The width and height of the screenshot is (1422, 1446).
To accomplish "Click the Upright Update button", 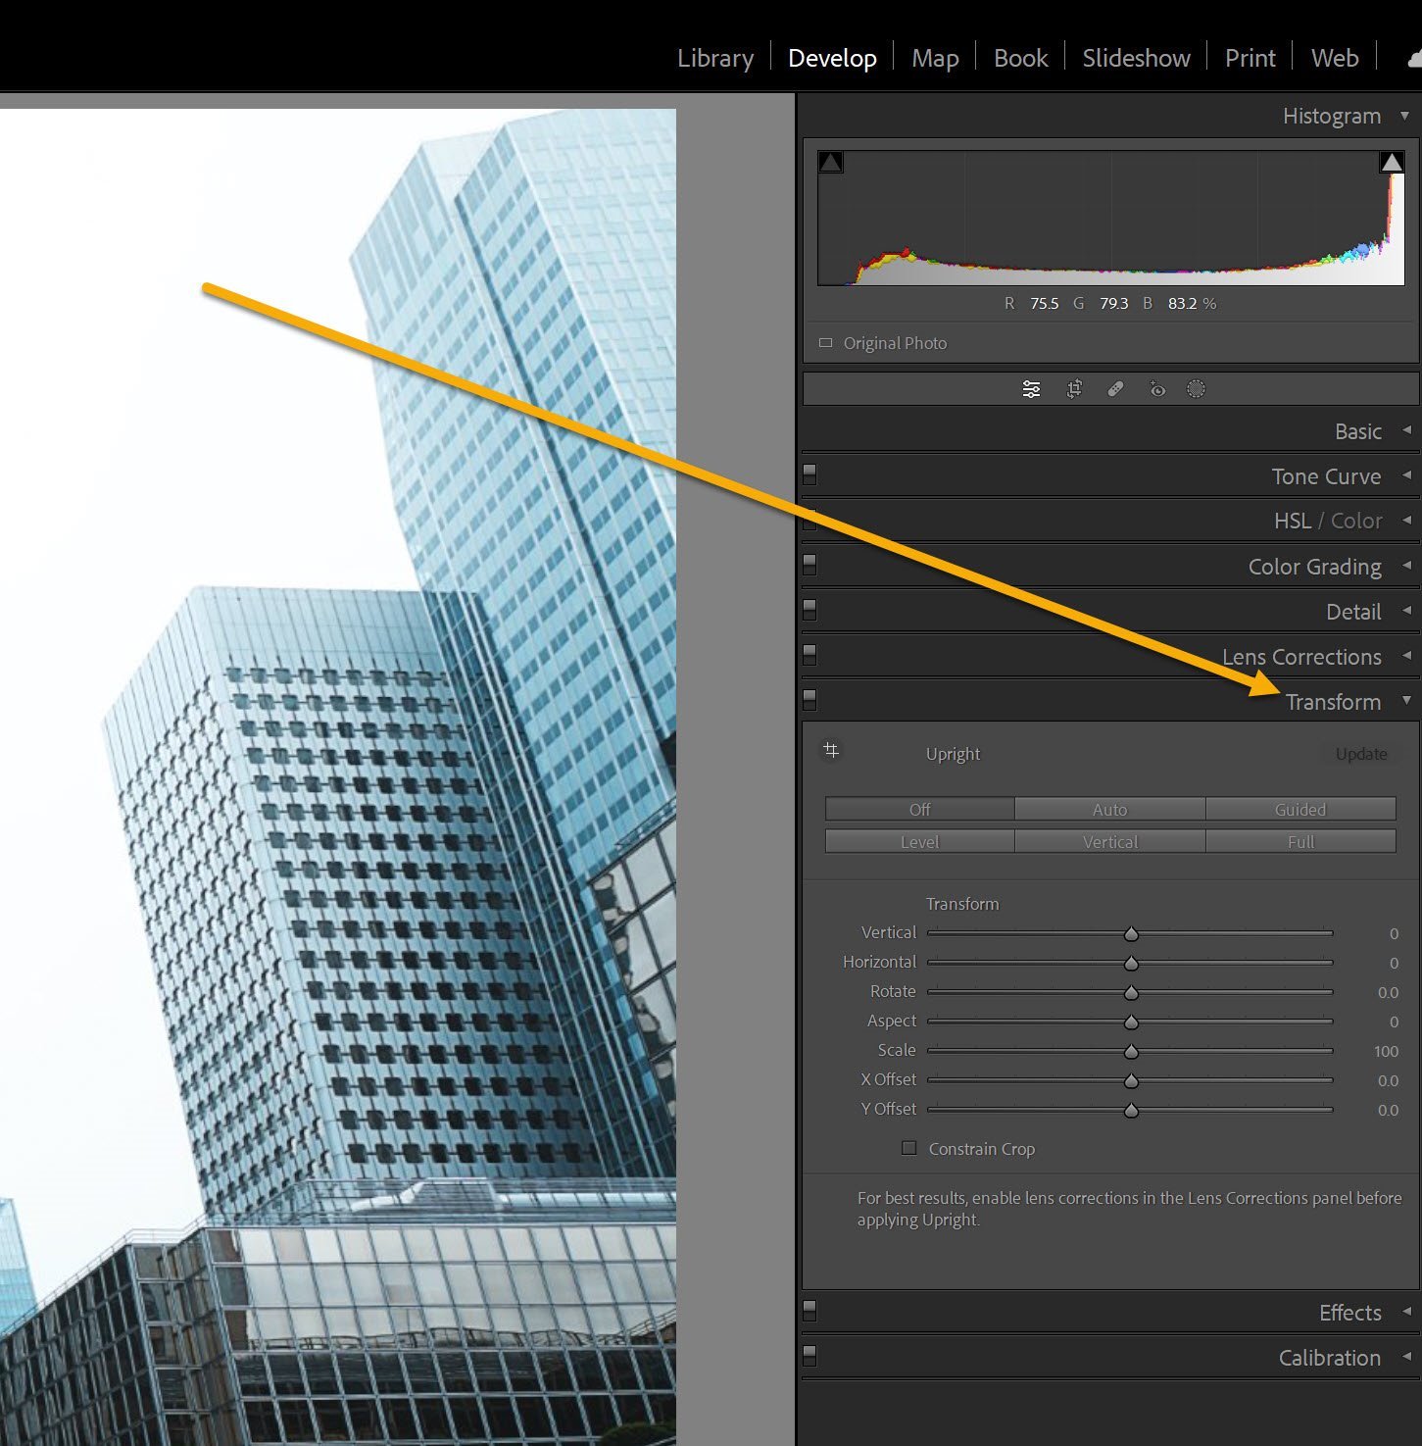I will tap(1361, 753).
